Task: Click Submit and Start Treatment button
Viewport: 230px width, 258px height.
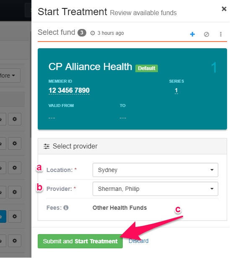Action: [80, 241]
